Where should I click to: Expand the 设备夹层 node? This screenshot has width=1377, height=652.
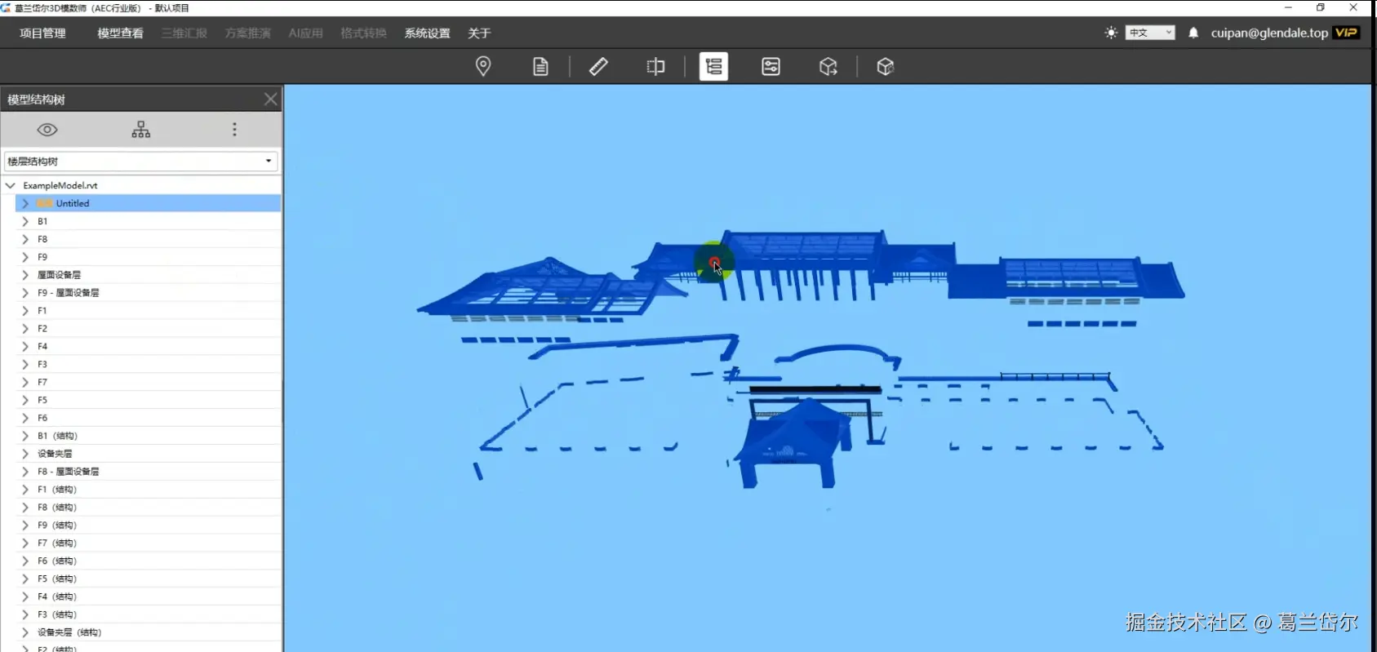click(x=25, y=454)
